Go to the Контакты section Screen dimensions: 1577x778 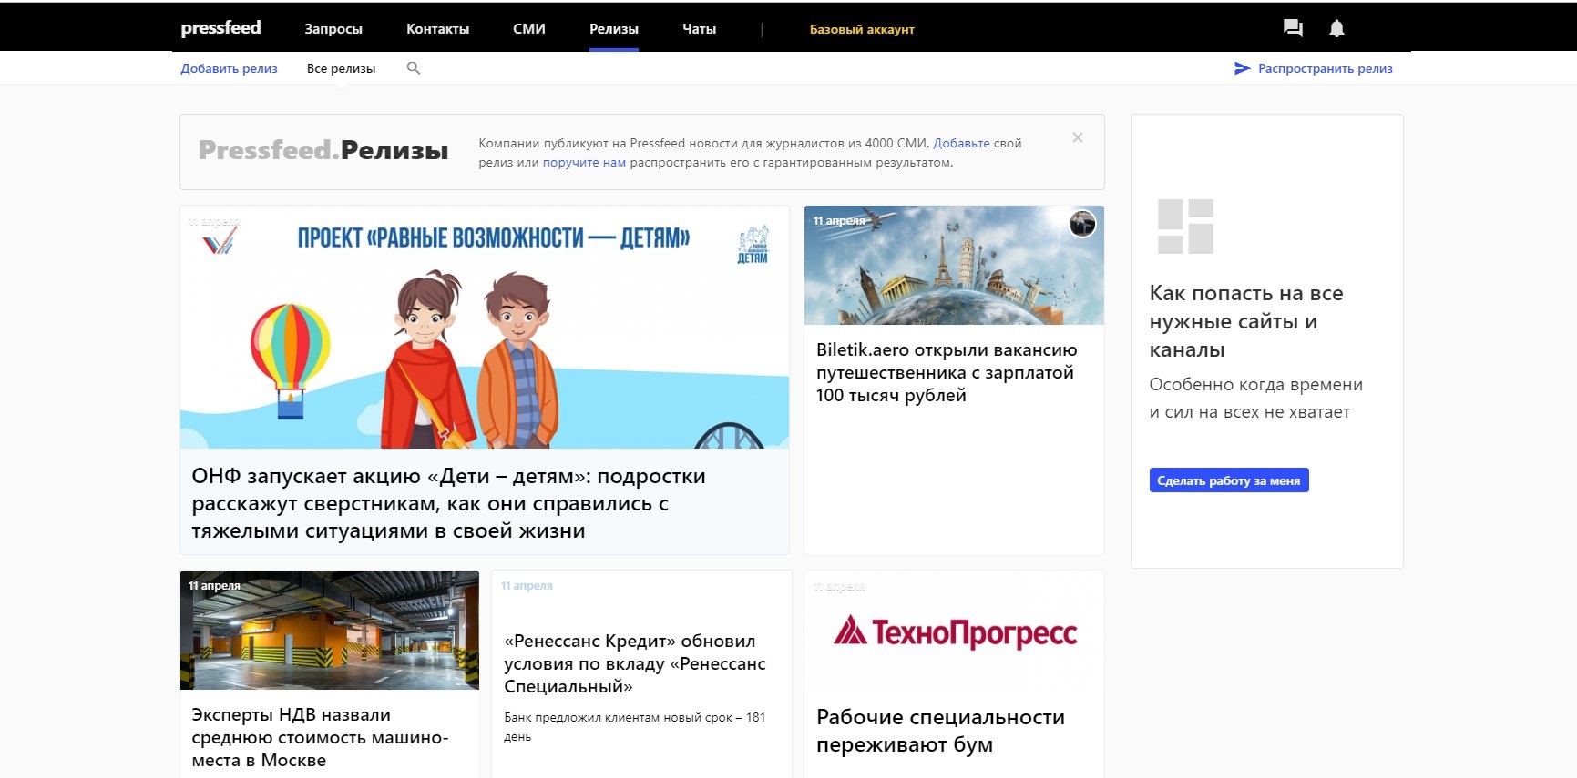(437, 29)
